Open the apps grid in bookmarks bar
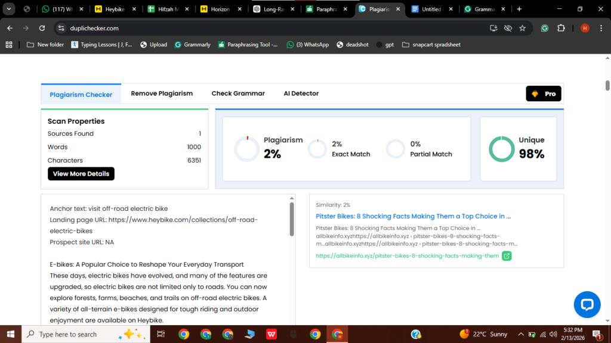Image resolution: width=611 pixels, height=343 pixels. click(9, 45)
